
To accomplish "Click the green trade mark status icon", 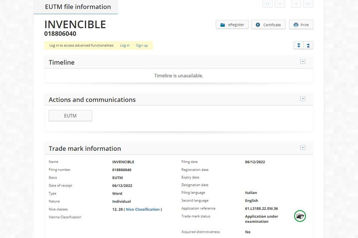I will (300, 216).
